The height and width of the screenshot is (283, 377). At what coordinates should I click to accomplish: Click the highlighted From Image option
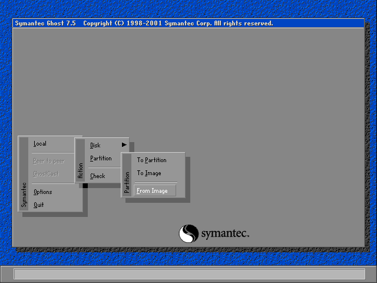click(154, 190)
